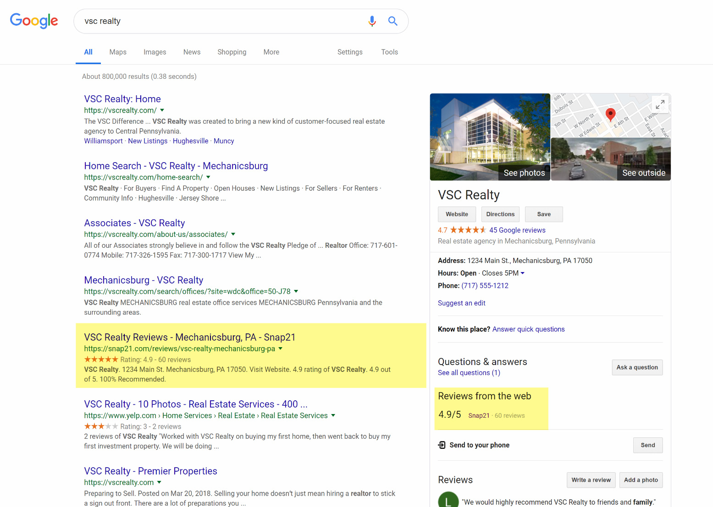Open the More search menu
The width and height of the screenshot is (713, 507).
point(271,52)
